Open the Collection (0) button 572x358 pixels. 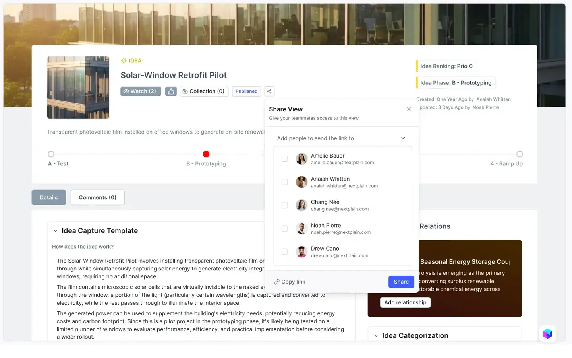204,91
